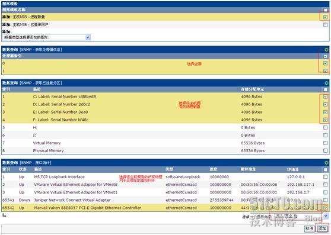The width and height of the screenshot is (331, 235).
Task: Toggle select-all checkbox in 处理器索引 header
Action: 325,56
